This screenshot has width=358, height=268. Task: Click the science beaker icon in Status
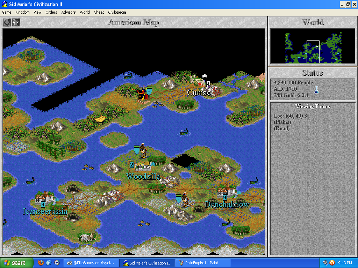click(317, 90)
